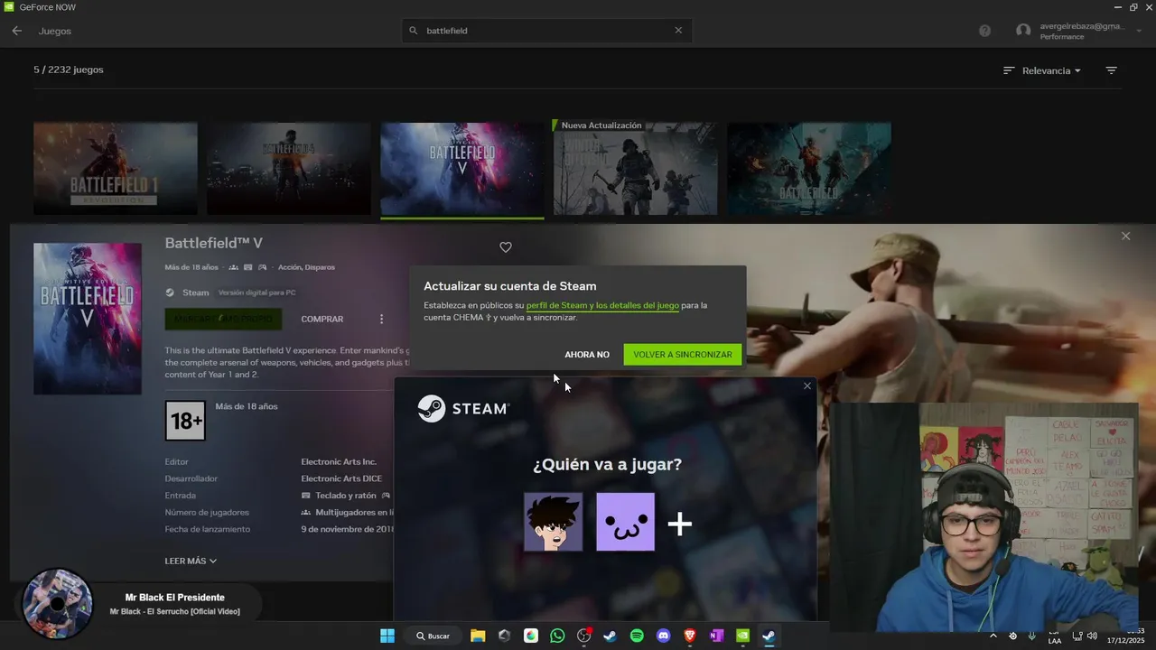Clear the battlefield search text
The image size is (1156, 650).
pyautogui.click(x=678, y=30)
